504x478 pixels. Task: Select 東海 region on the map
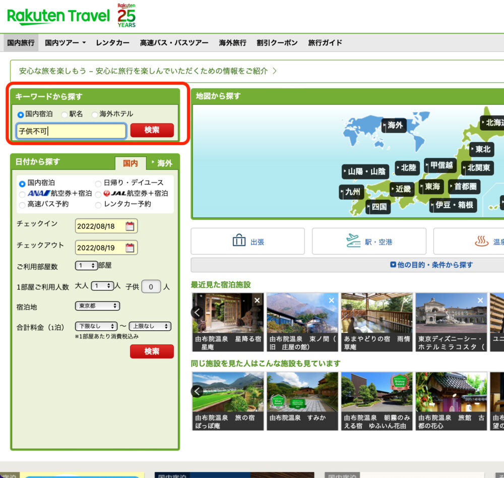click(431, 187)
